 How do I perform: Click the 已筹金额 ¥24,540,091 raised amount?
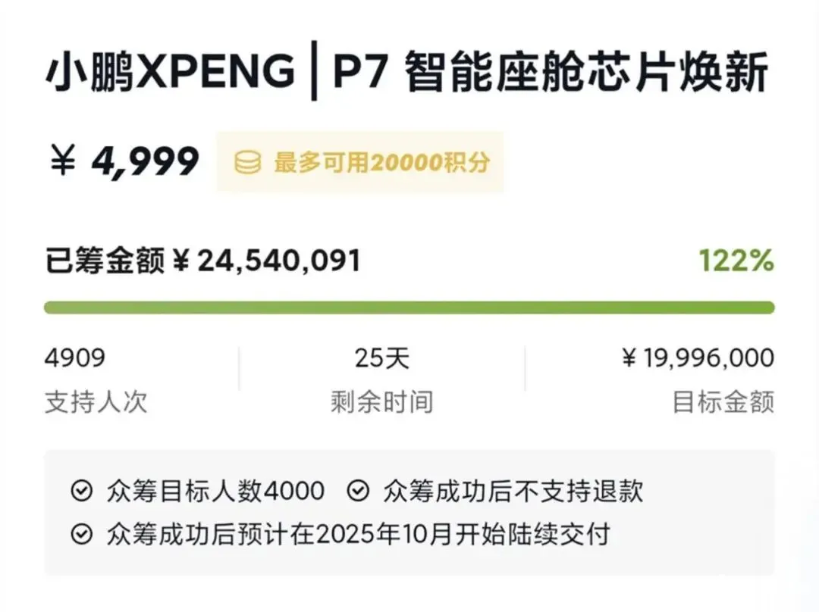tap(202, 261)
